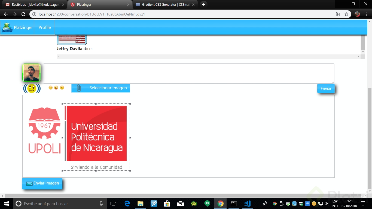372x209 pixels.
Task: Click the top-middle crop handle of the selection
Action: [x=96, y=104]
